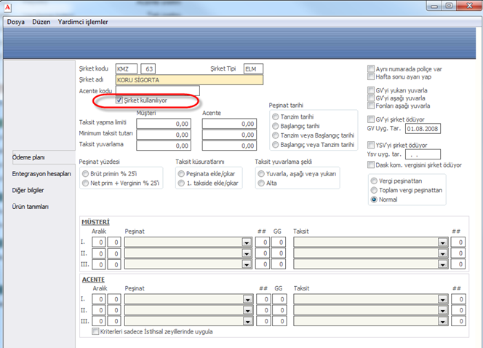Click the application icon in the title bar
Viewport: 483px width, 348px height.
pyautogui.click(x=8, y=6)
